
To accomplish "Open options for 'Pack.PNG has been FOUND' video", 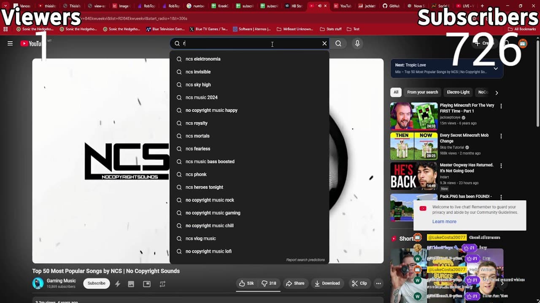I will pos(501,197).
